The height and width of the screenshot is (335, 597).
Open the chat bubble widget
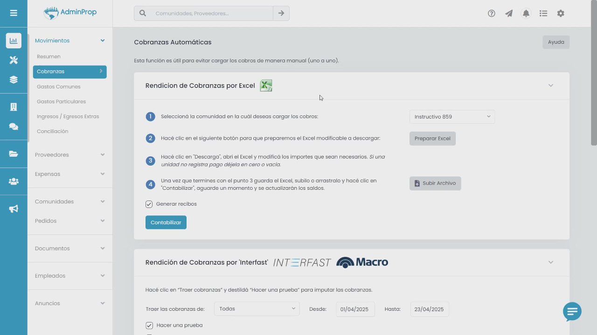tap(572, 312)
